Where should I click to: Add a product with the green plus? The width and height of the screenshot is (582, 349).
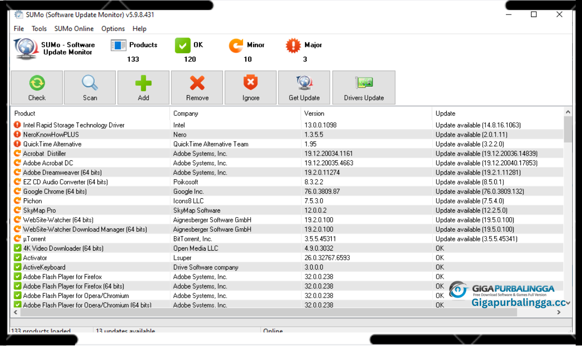(144, 88)
